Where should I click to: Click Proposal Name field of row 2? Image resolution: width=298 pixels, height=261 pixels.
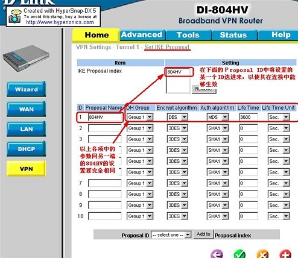pyautogui.click(x=105, y=128)
